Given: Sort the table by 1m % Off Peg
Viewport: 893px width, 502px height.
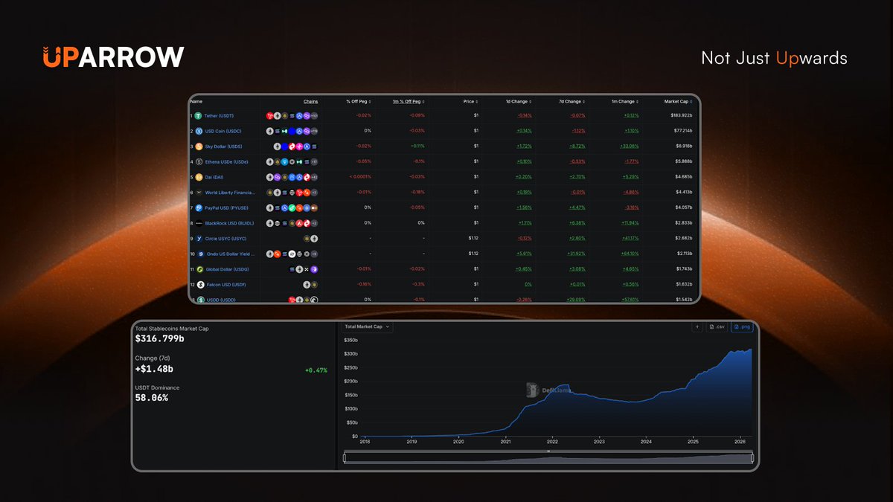Looking at the screenshot, I should pyautogui.click(x=409, y=101).
